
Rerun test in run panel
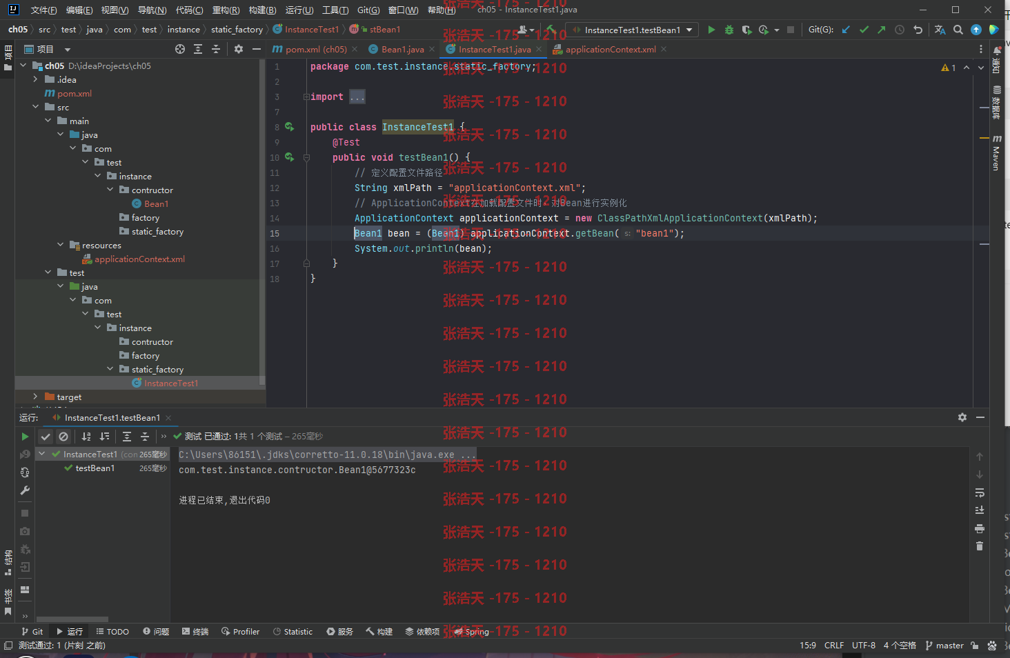pos(25,437)
